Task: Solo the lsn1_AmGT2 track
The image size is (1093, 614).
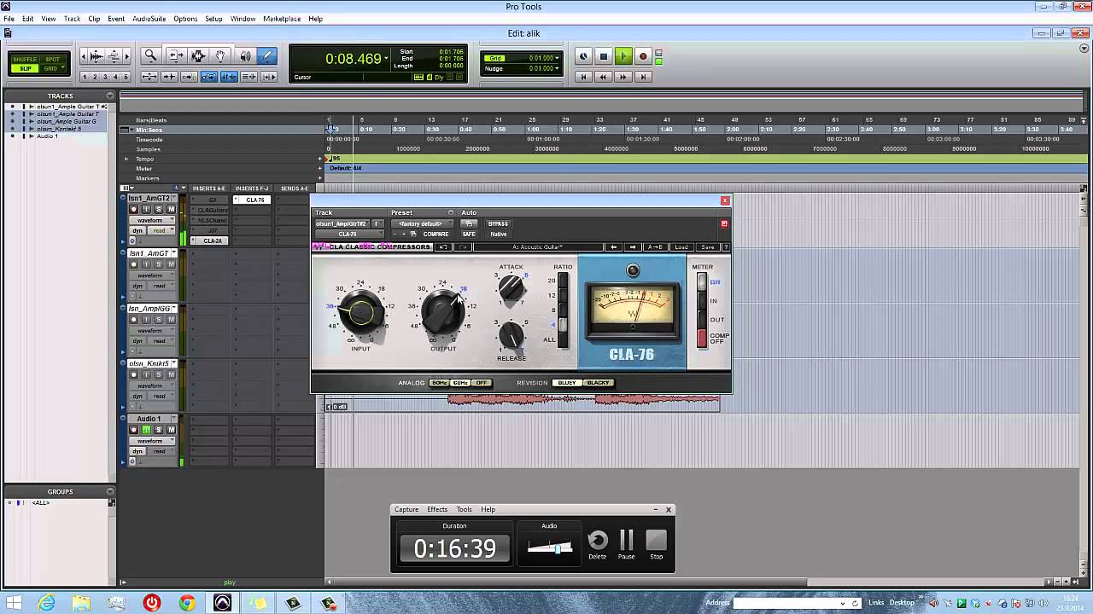Action: pyautogui.click(x=159, y=209)
